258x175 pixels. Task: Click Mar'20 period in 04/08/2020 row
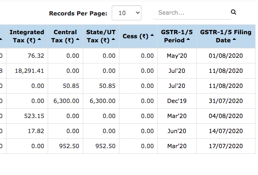pos(177,116)
